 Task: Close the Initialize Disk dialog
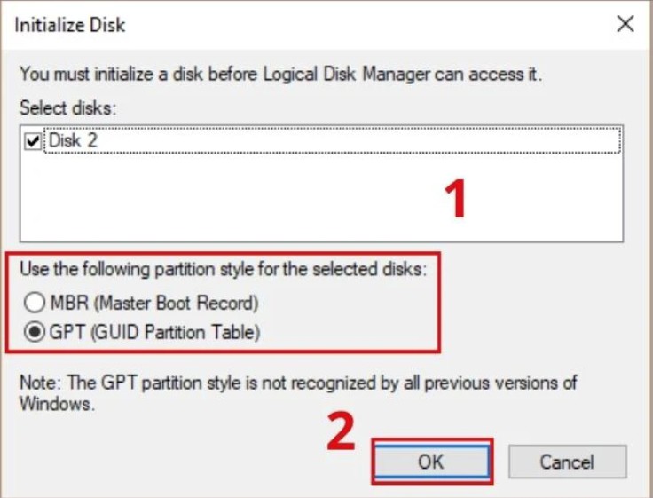click(x=625, y=25)
